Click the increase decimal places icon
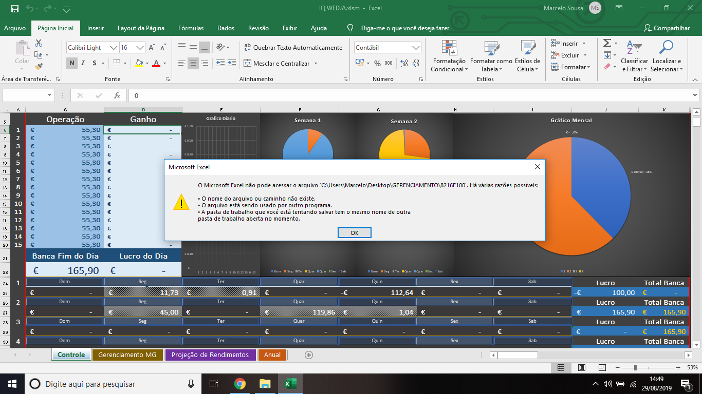This screenshot has height=394, width=702. point(404,63)
